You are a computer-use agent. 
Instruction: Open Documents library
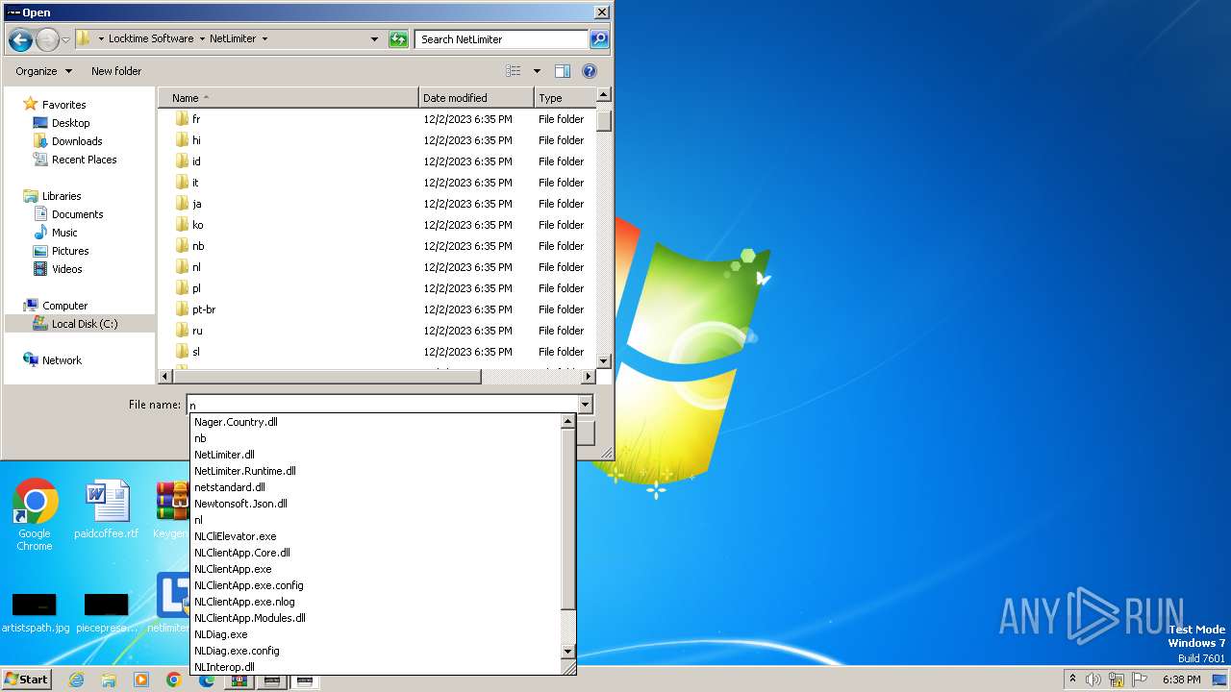(x=77, y=214)
